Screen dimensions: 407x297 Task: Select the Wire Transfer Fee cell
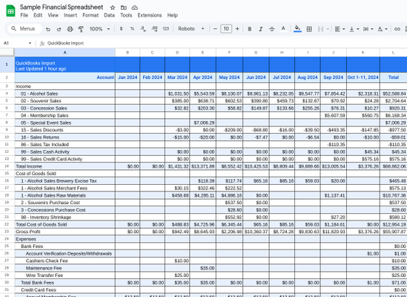(x=65, y=275)
